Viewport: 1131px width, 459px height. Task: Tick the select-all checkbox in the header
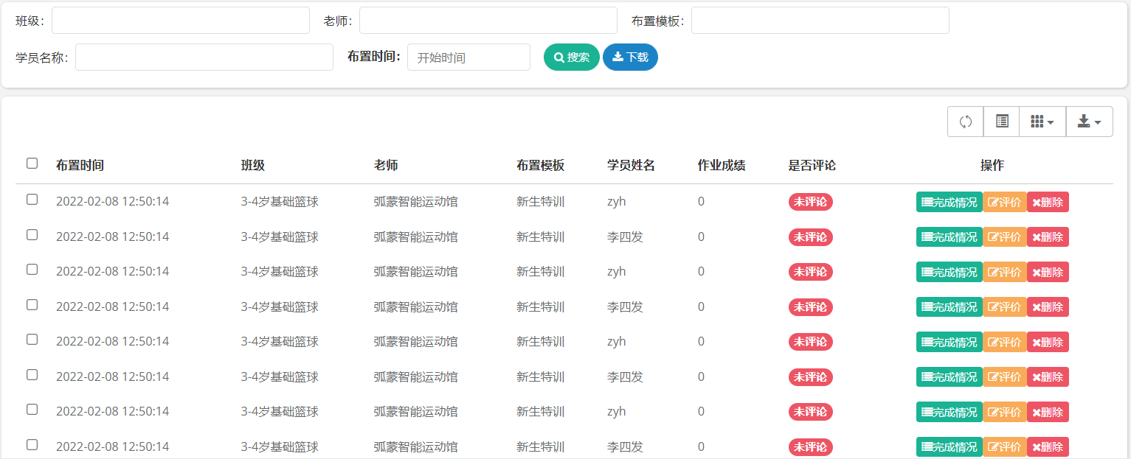(32, 164)
